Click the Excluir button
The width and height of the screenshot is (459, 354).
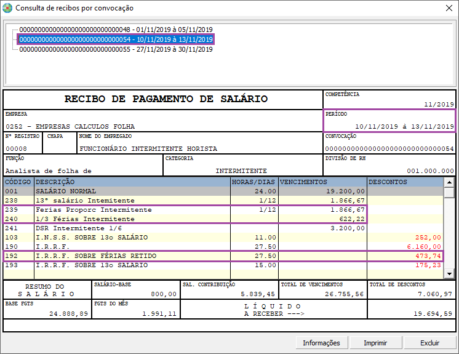429,343
